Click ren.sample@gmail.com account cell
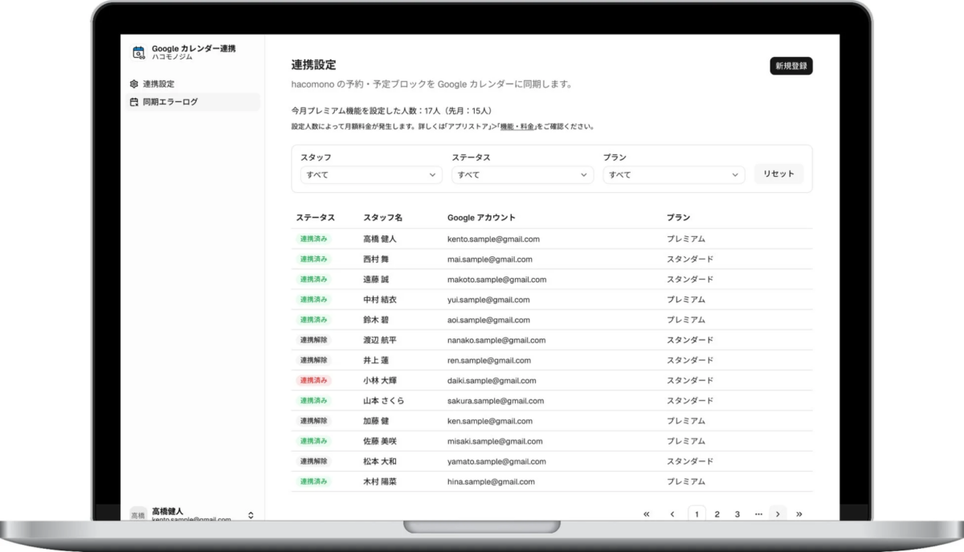Screen dimensions: 964x552 tap(489, 360)
